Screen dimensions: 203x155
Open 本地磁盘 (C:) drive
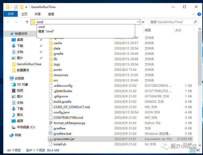click(x=26, y=127)
